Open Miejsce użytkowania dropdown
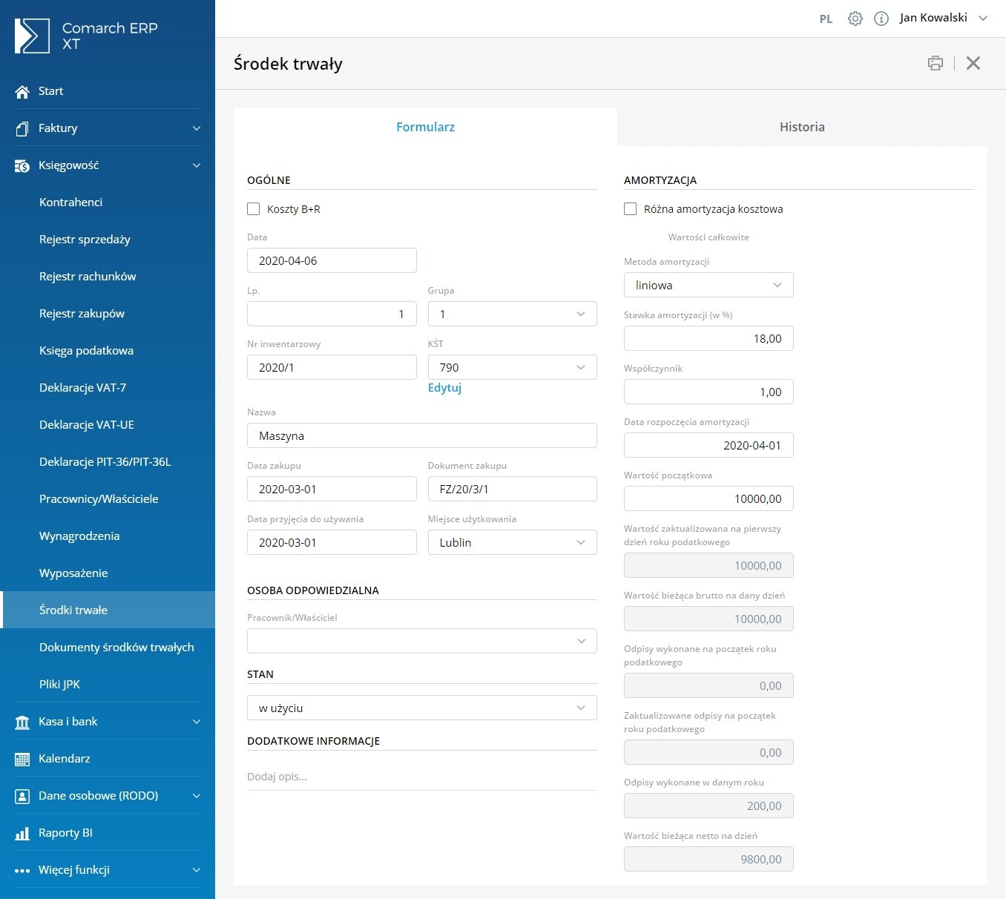The width and height of the screenshot is (1006, 899). [x=512, y=543]
